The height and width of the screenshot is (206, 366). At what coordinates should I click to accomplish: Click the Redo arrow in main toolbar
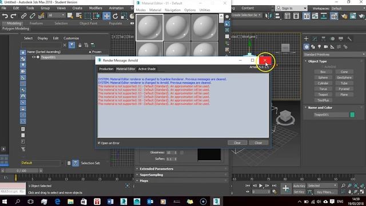(x=14, y=16)
